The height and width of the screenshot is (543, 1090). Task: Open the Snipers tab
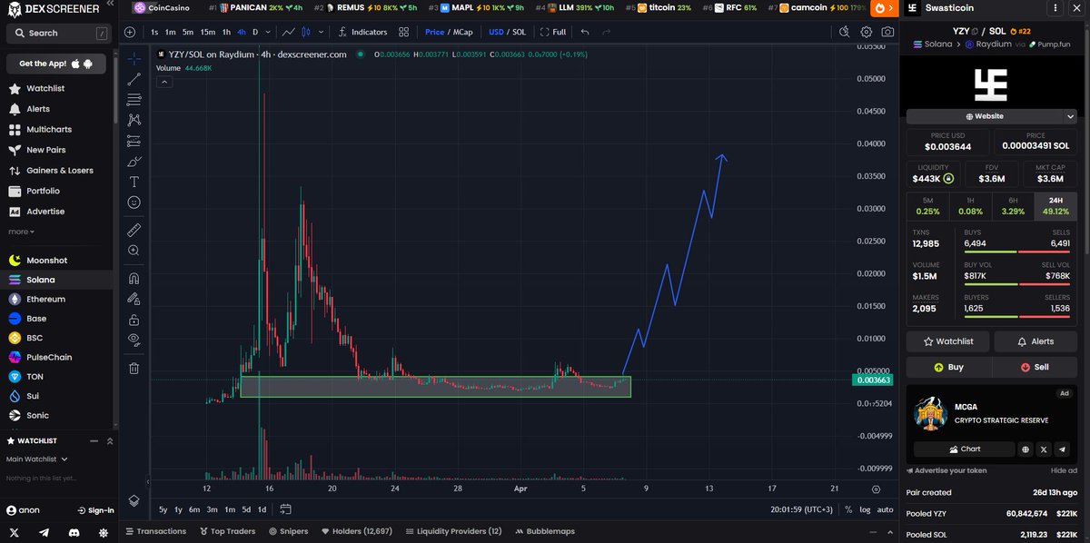point(287,531)
